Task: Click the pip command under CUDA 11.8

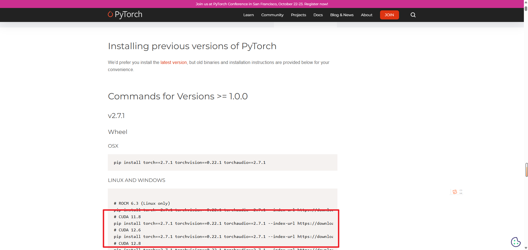Action: click(223, 223)
